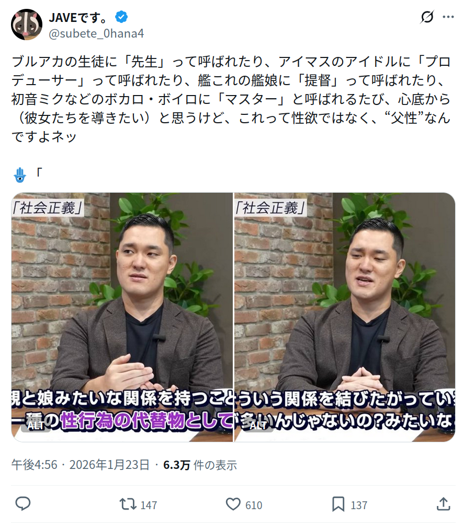The width and height of the screenshot is (464, 529).
Task: Open the Grok slashed-circle icon
Action: [427, 17]
